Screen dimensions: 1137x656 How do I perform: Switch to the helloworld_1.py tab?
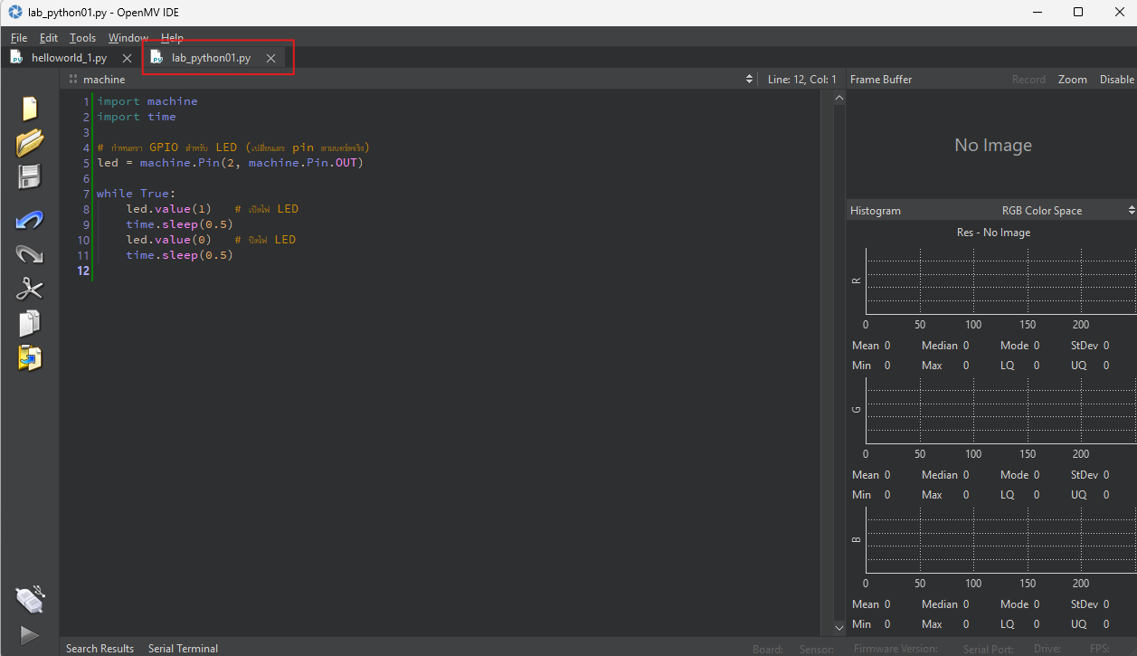[70, 57]
